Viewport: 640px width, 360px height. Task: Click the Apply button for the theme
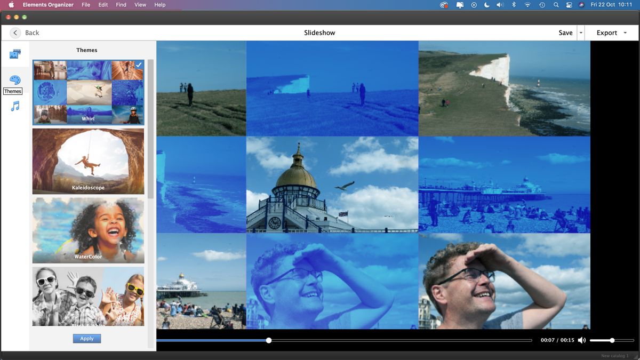click(x=86, y=338)
